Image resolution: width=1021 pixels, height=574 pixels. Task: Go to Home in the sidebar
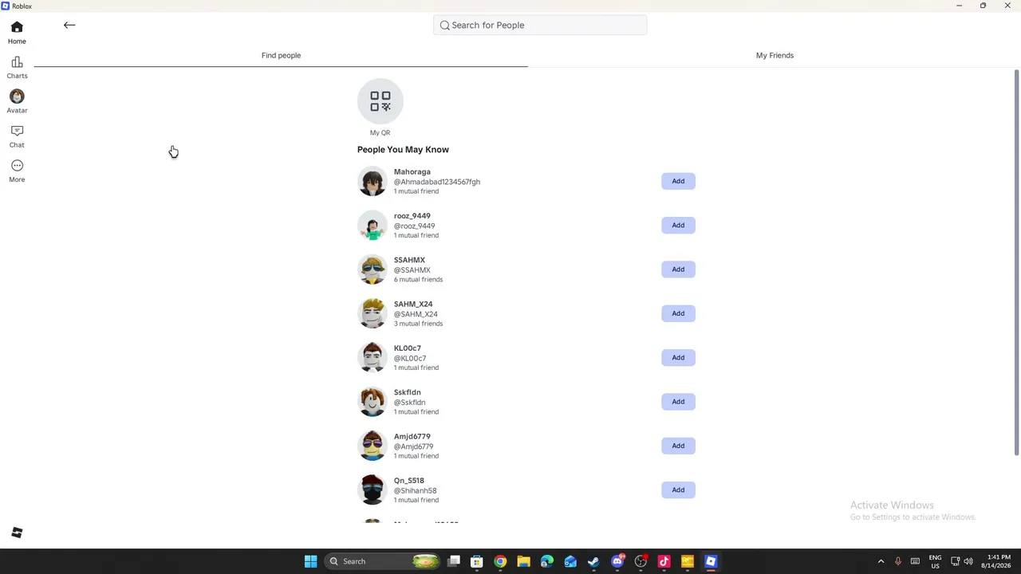(x=17, y=33)
